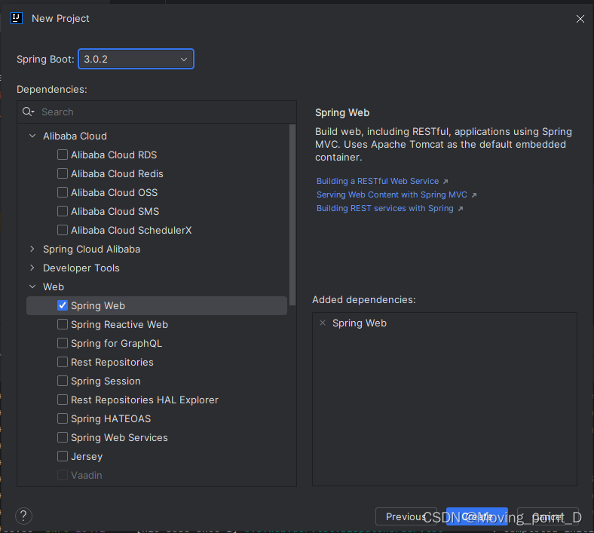This screenshot has height=533, width=594.
Task: Tick the Jersey checkbox
Action: pyautogui.click(x=63, y=456)
